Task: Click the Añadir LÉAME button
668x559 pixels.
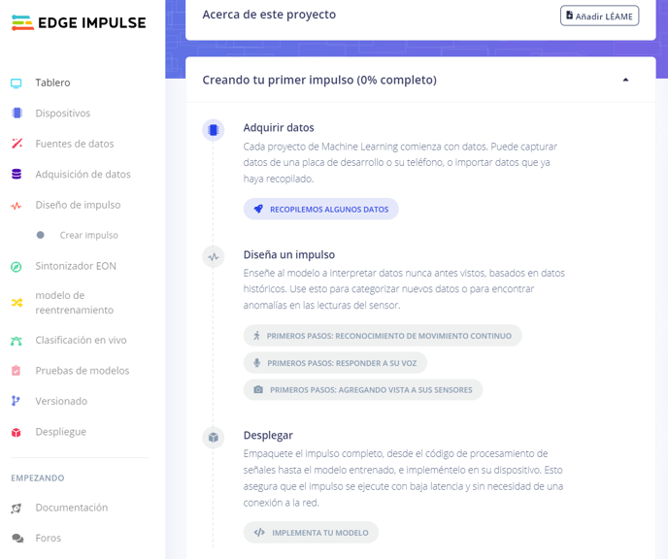Action: coord(599,16)
